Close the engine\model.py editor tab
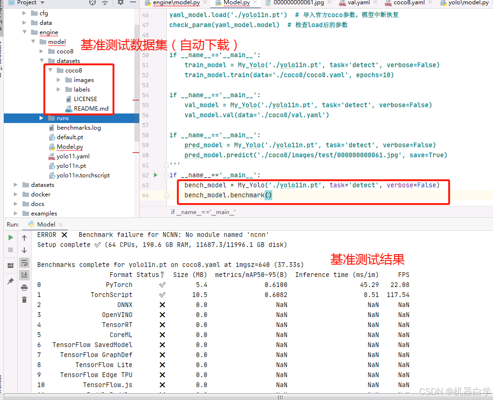Viewport: 493px width, 400px height. coord(205,2)
